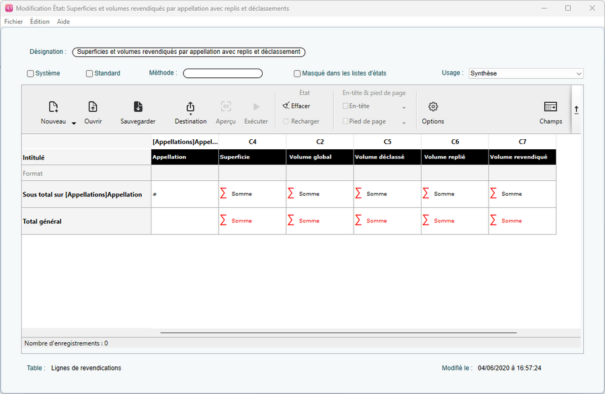Open the Édition menu
The height and width of the screenshot is (394, 605).
point(40,22)
